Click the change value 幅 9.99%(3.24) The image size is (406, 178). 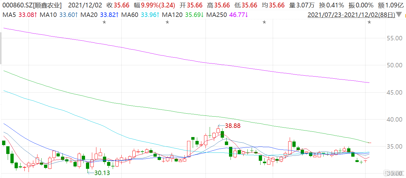coord(154,5)
